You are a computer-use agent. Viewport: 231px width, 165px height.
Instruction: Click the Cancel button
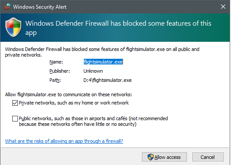point(208,157)
